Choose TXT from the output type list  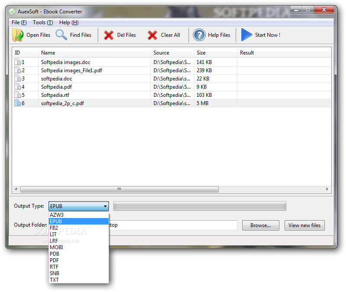[79, 279]
